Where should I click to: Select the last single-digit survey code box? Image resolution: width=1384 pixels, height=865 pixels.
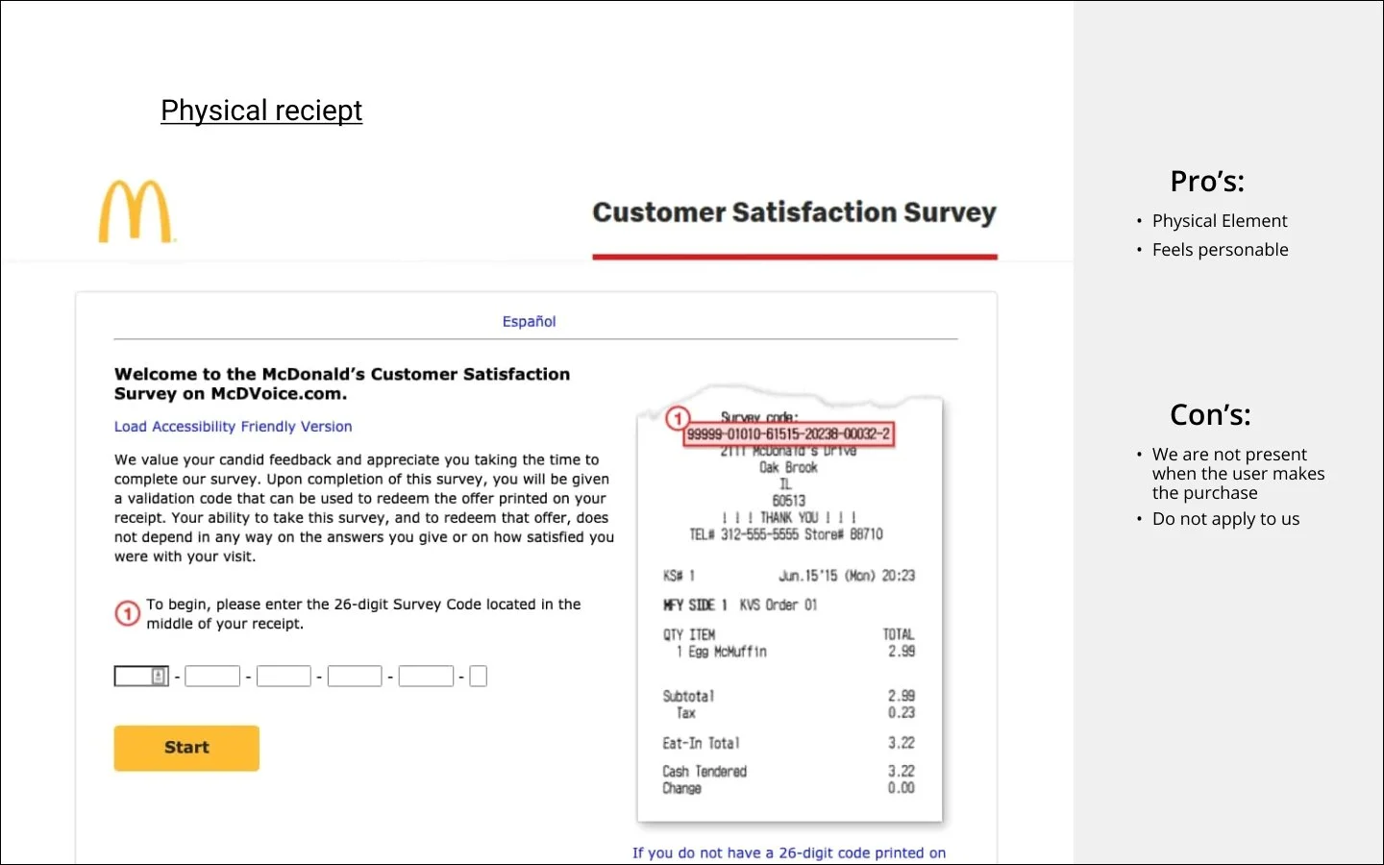(x=479, y=677)
